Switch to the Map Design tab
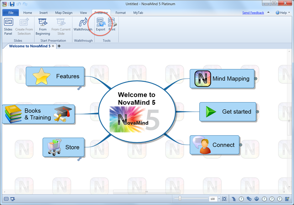 [x=64, y=13]
